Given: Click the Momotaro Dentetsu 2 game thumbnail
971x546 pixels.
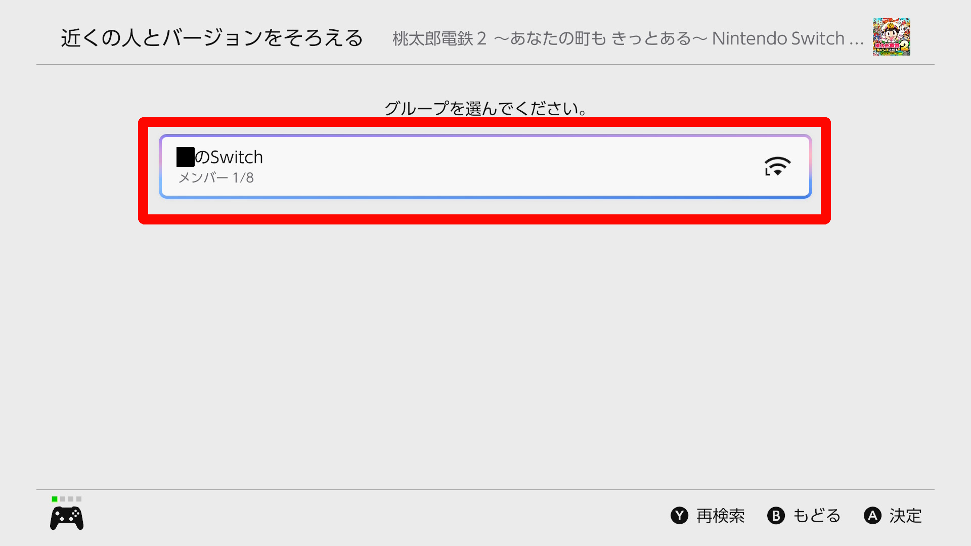Looking at the screenshot, I should pyautogui.click(x=891, y=37).
